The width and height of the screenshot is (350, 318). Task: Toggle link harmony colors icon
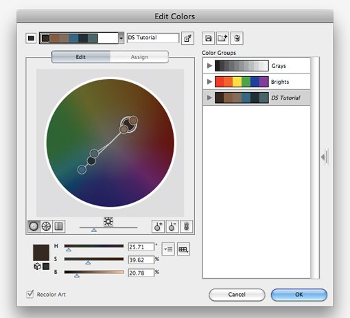[186, 227]
